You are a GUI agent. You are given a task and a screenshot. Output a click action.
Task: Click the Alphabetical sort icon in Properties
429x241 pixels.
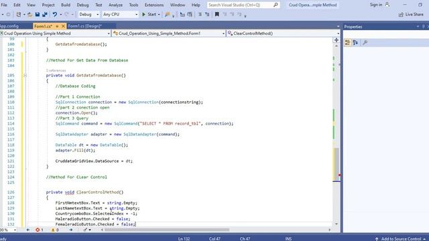(355, 43)
